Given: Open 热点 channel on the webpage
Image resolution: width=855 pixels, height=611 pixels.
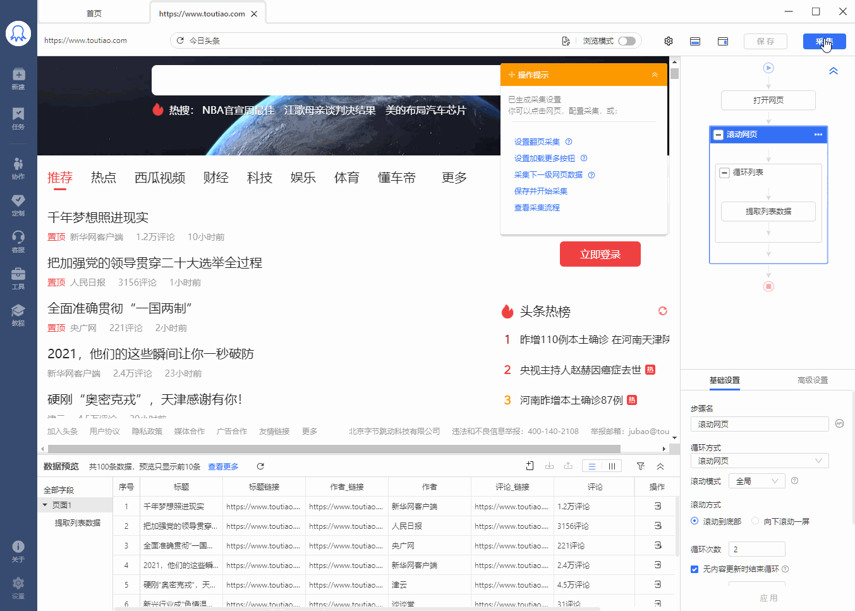Looking at the screenshot, I should 104,178.
